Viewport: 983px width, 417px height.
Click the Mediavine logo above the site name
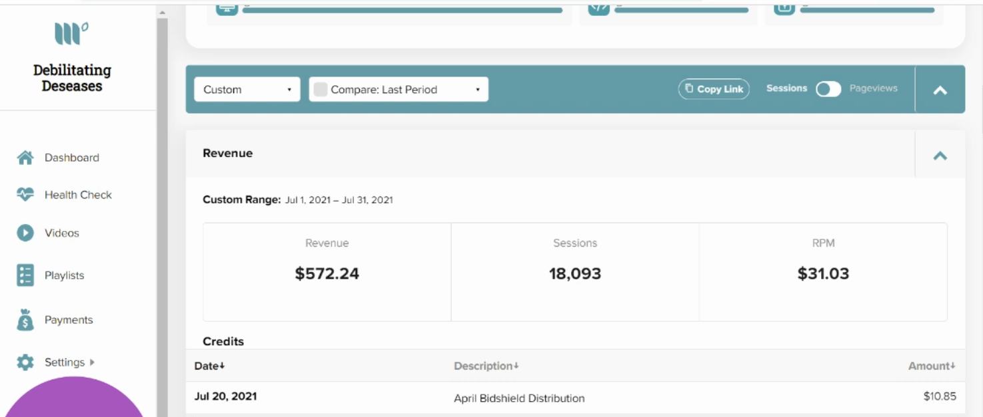pos(71,33)
